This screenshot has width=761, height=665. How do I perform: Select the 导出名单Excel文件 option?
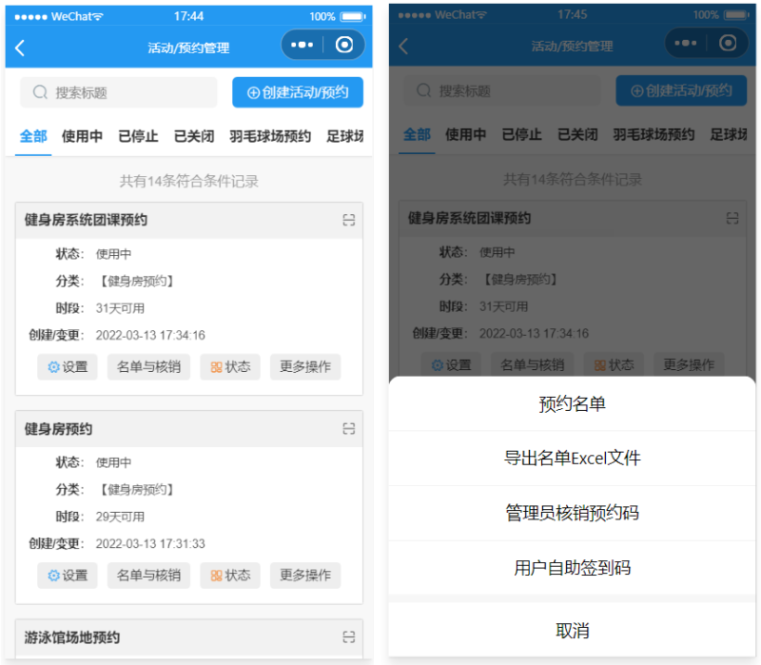point(571,460)
